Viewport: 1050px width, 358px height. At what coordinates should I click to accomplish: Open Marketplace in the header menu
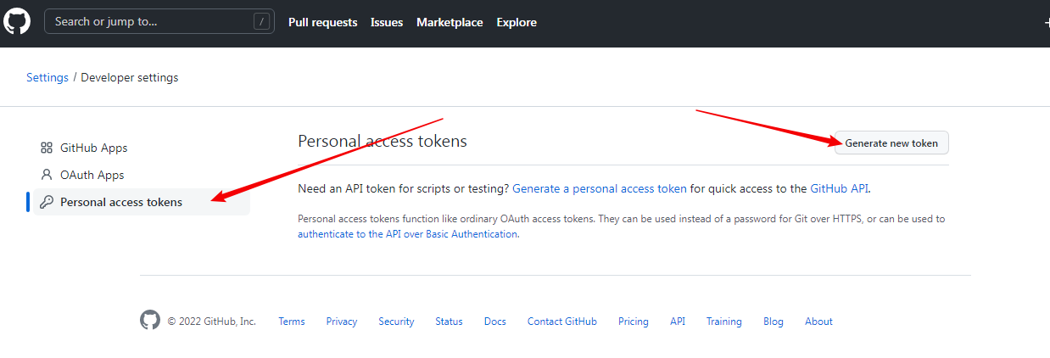450,22
